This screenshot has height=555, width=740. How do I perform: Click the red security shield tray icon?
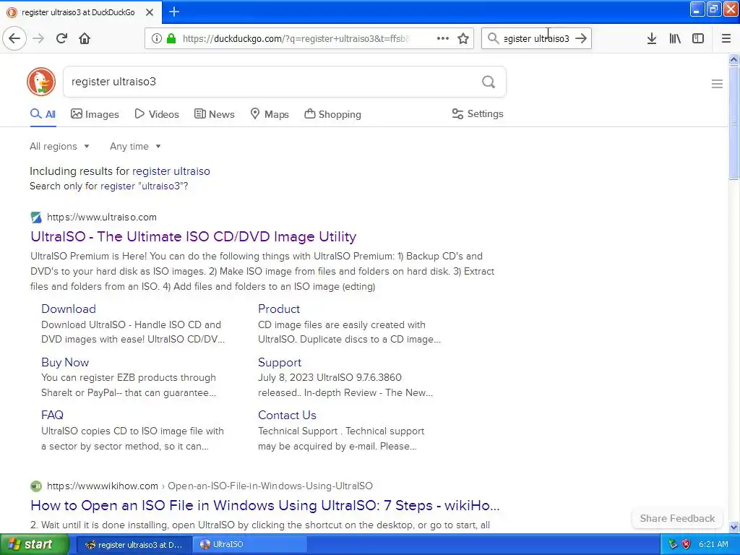click(687, 544)
